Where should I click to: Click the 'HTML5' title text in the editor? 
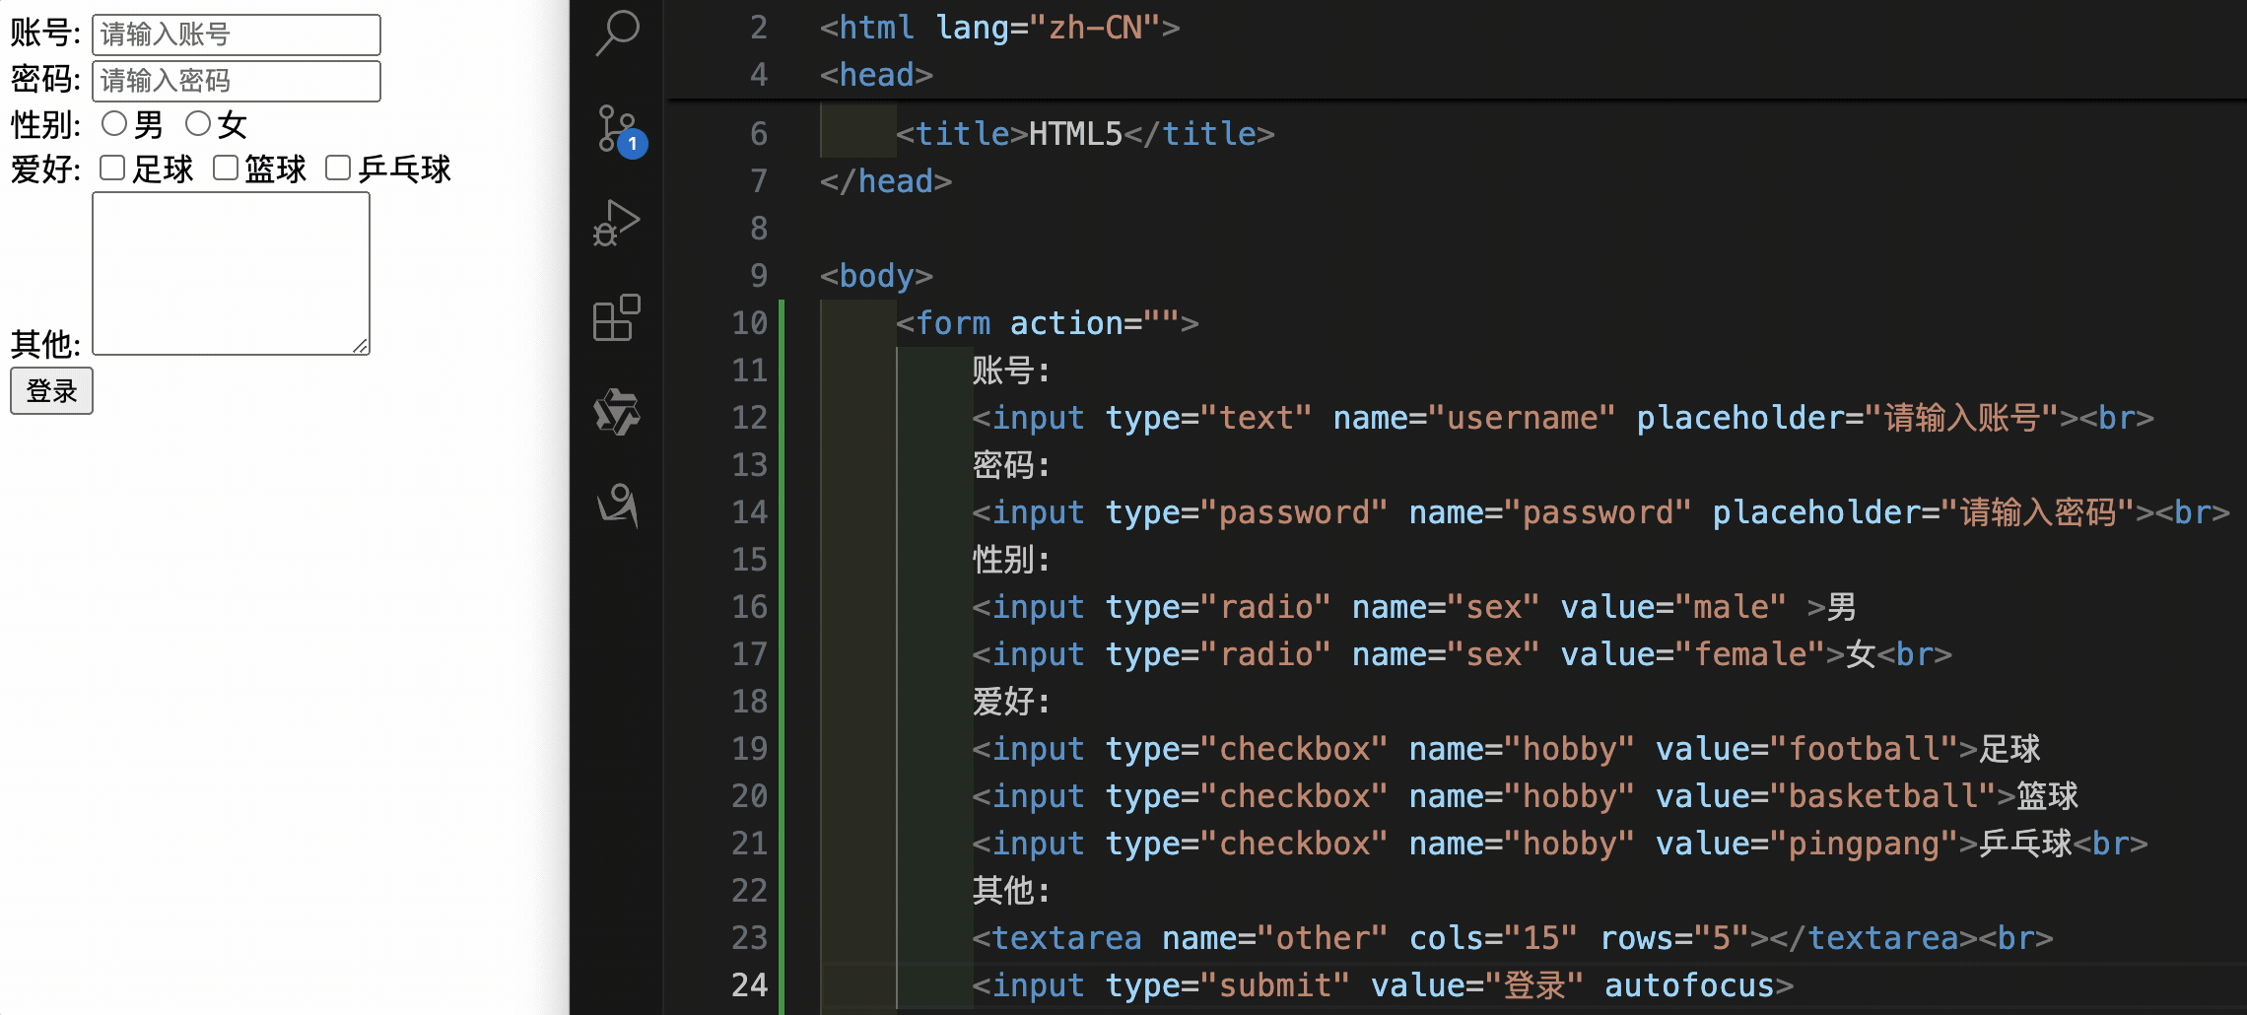coord(1076,134)
